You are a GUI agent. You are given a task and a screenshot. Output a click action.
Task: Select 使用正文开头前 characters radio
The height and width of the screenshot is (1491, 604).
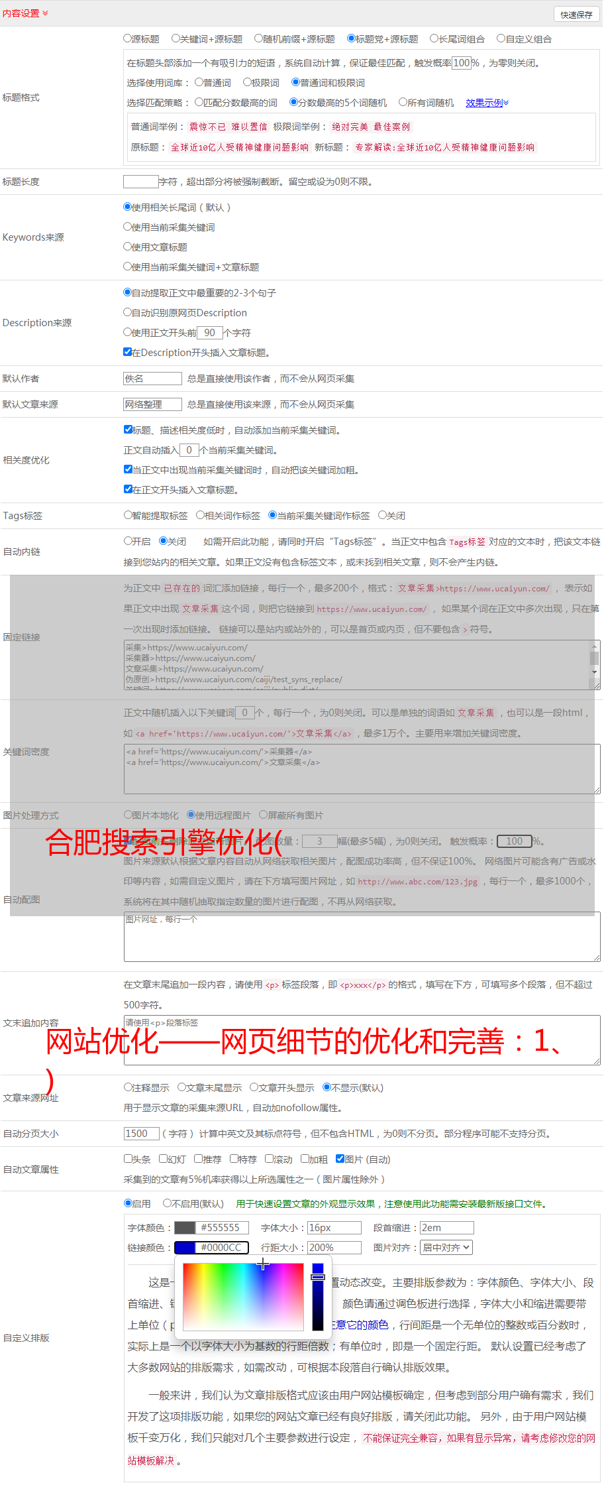point(127,332)
